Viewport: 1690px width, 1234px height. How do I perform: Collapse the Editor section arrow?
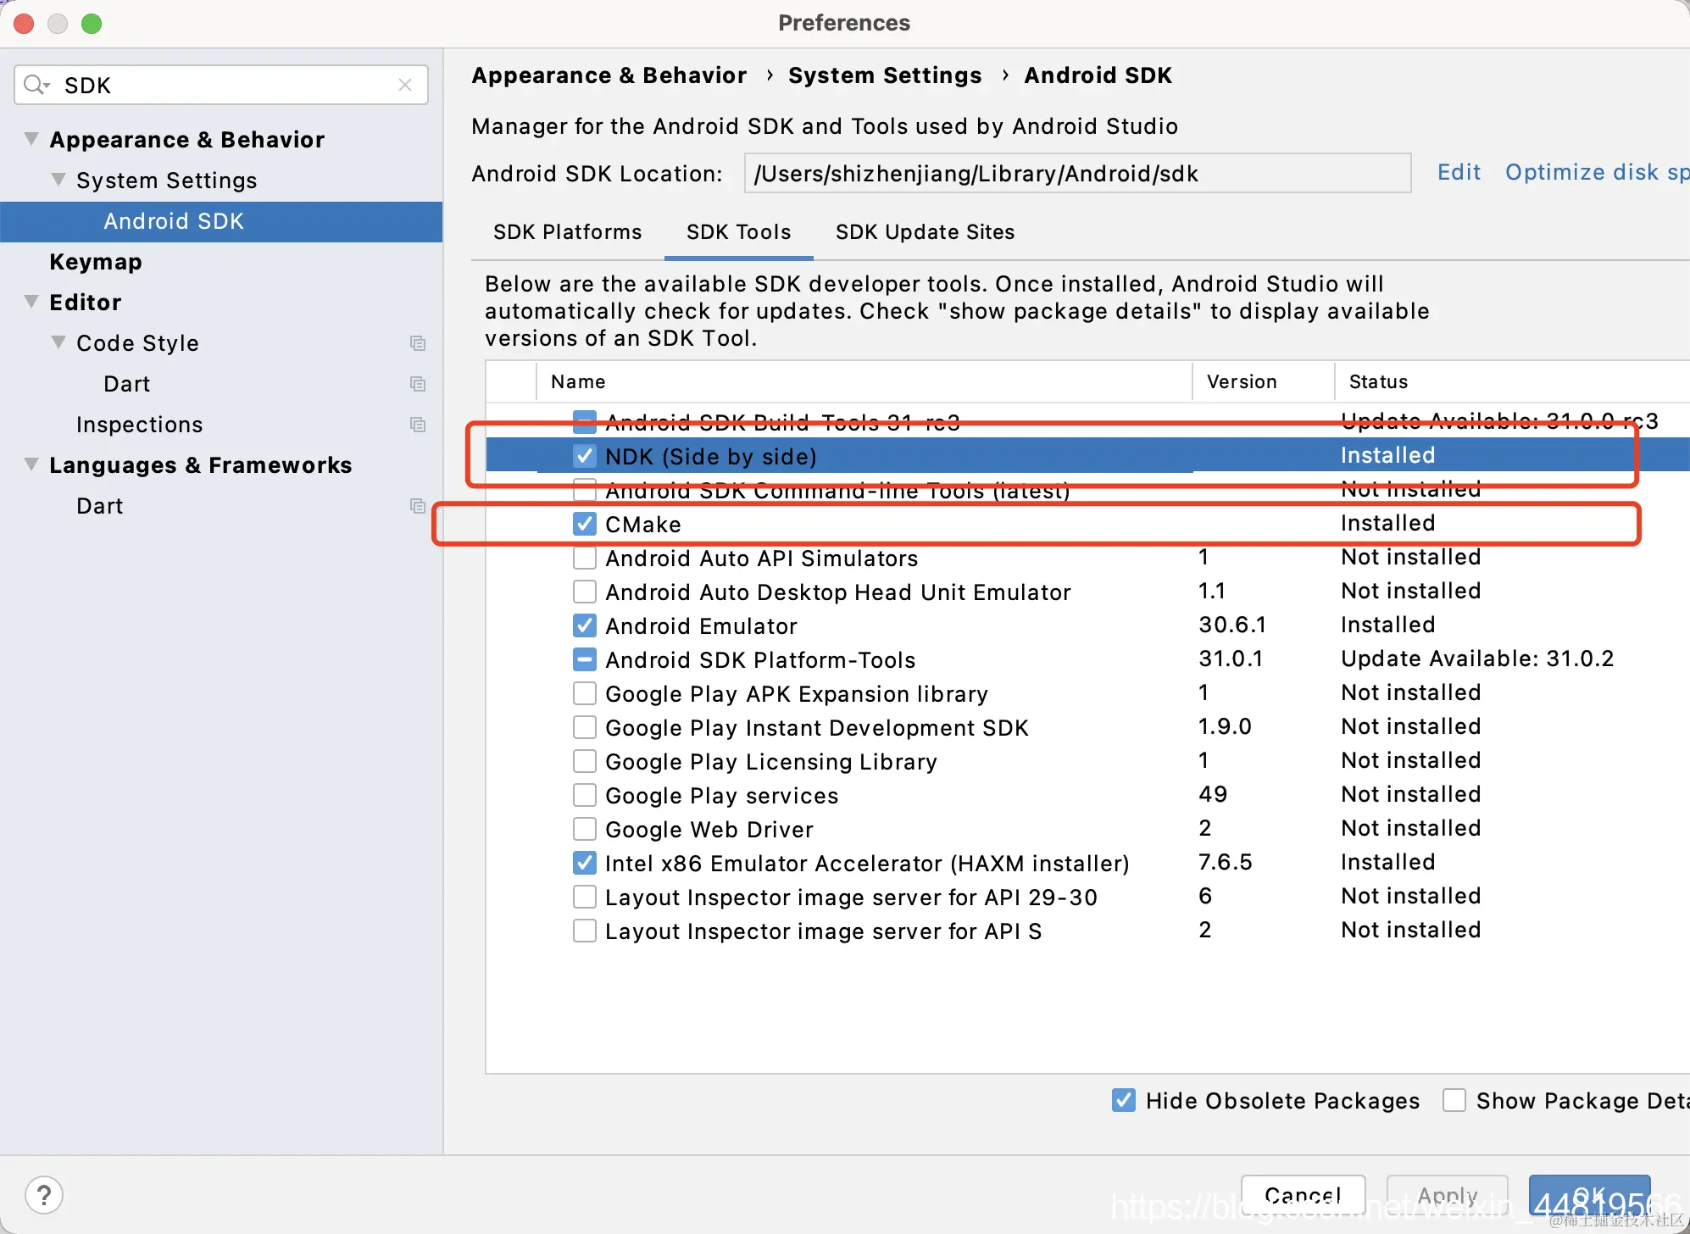coord(31,302)
